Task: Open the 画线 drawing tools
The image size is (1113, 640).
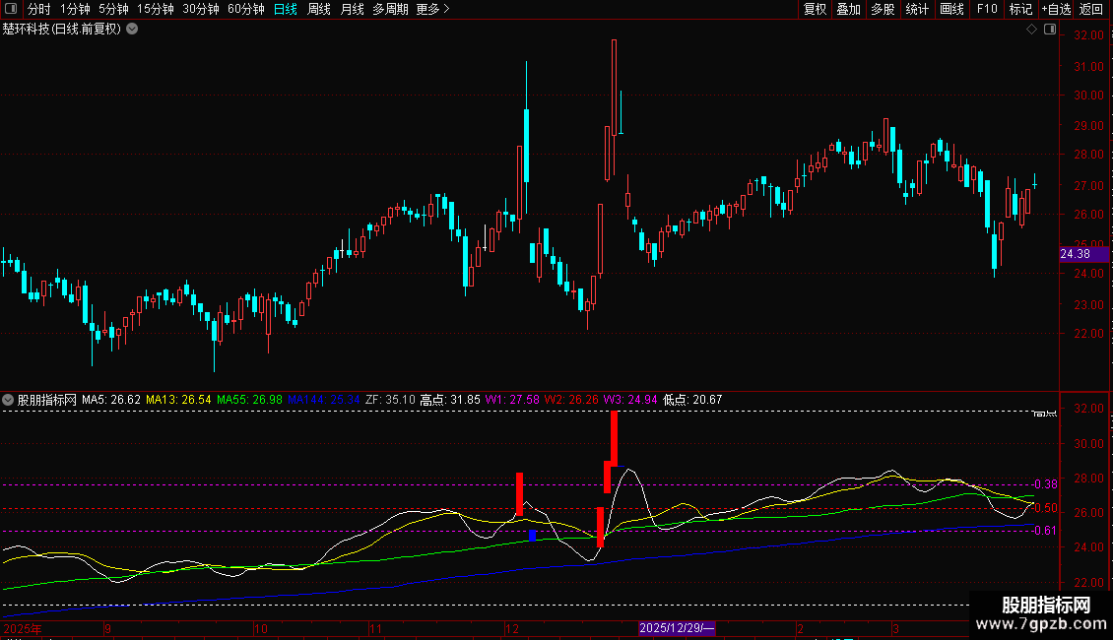Action: pos(951,9)
